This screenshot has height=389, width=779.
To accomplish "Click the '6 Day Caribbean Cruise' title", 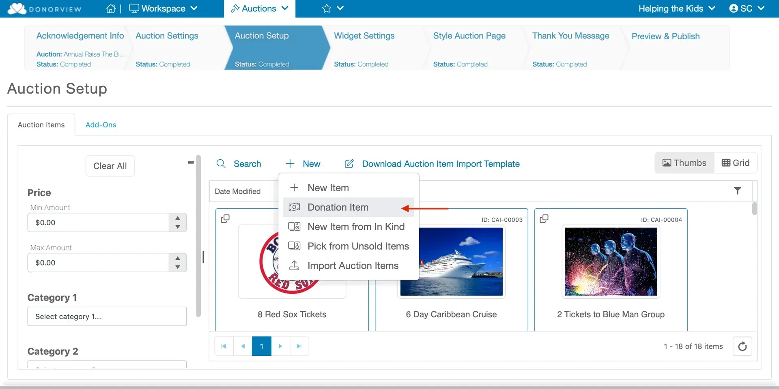I will (x=452, y=314).
